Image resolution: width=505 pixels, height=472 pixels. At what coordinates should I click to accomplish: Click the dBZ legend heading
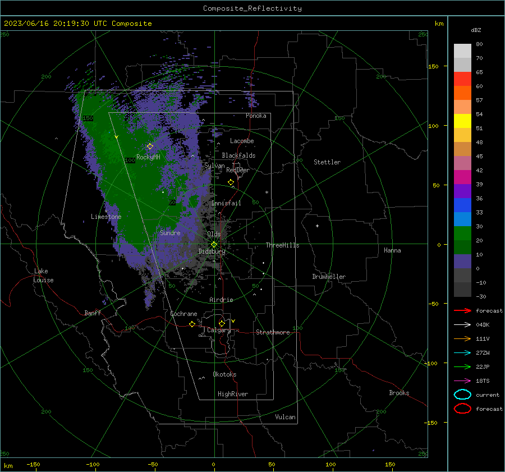click(476, 30)
